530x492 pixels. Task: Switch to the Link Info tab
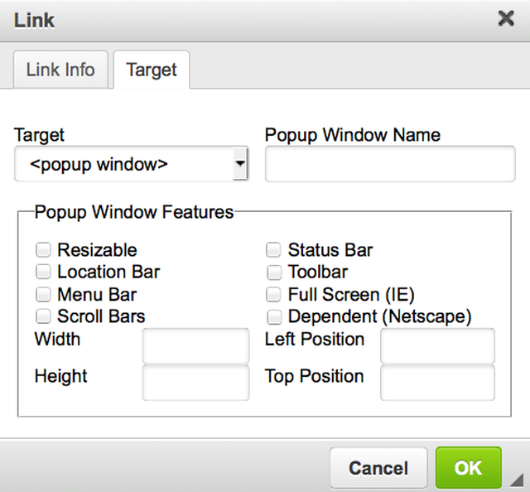coord(60,70)
